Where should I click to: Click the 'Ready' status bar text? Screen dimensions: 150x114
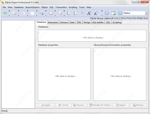tap(5, 111)
